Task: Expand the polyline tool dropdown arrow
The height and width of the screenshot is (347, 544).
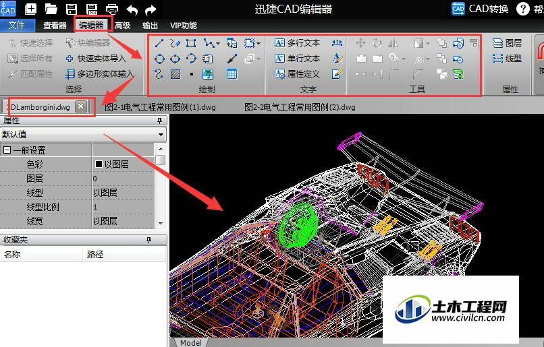Action: click(x=218, y=43)
